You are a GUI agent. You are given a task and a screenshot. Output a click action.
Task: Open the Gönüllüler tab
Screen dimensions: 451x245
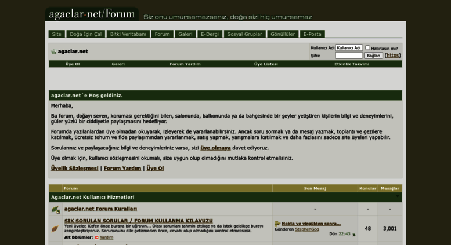pyautogui.click(x=283, y=34)
